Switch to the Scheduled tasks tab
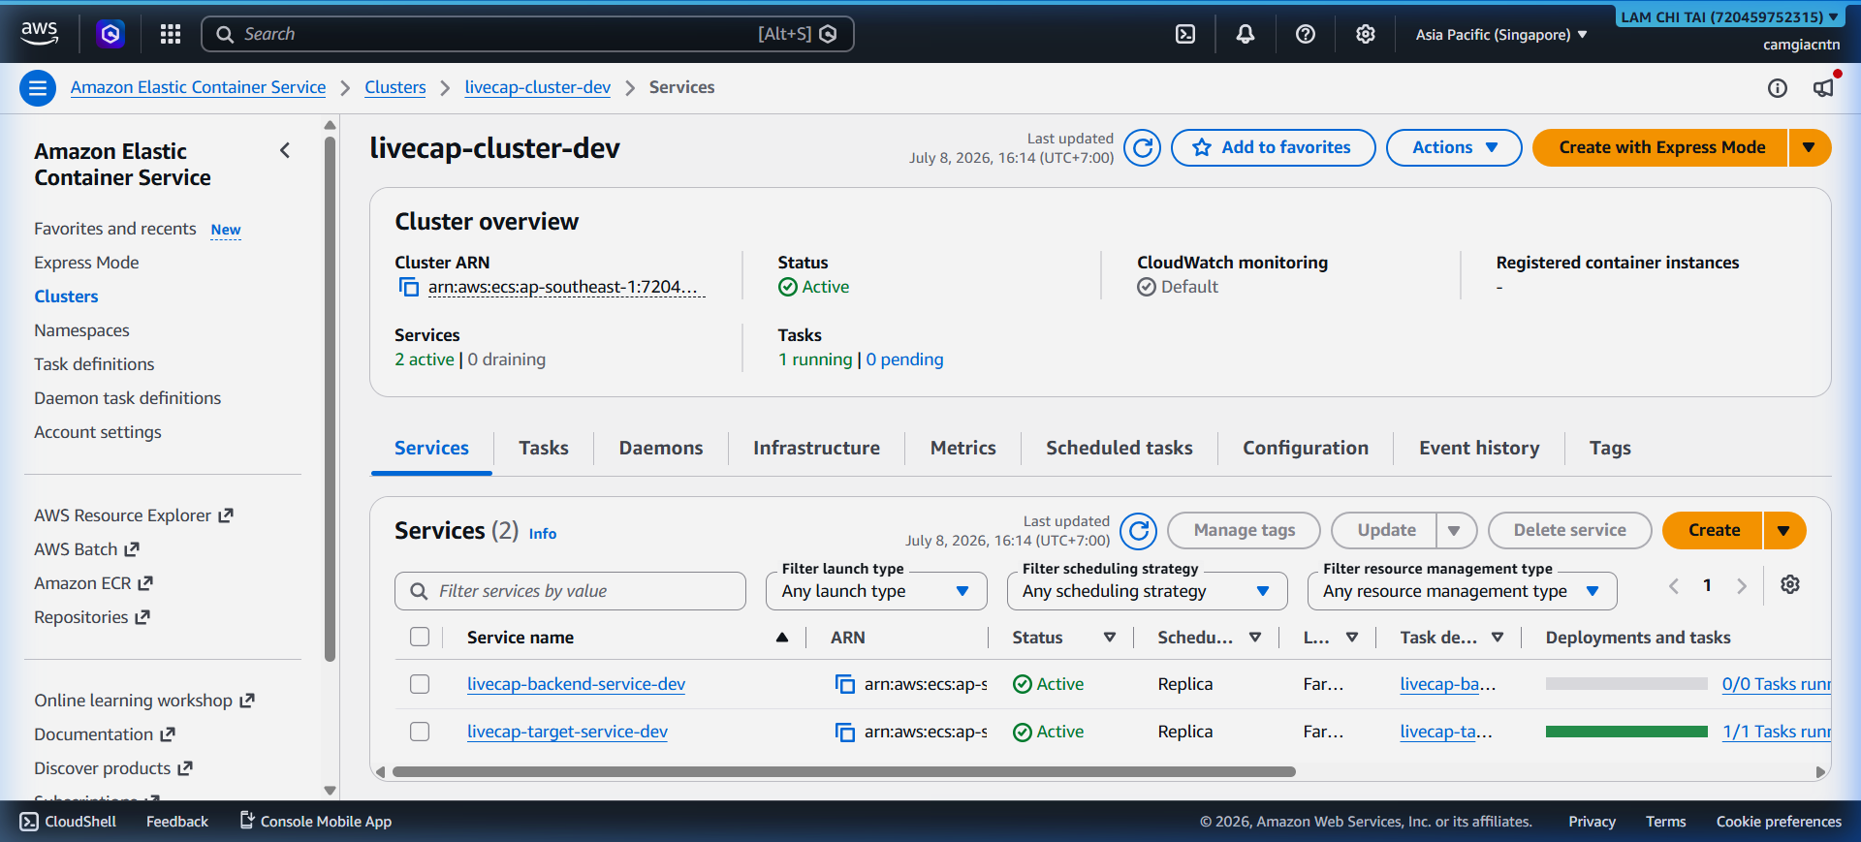1861x842 pixels. coord(1119,448)
